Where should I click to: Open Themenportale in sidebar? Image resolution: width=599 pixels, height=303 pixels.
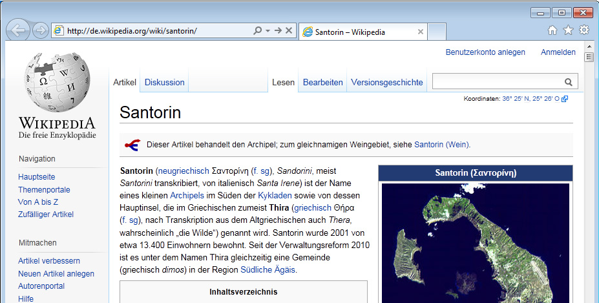pos(44,189)
